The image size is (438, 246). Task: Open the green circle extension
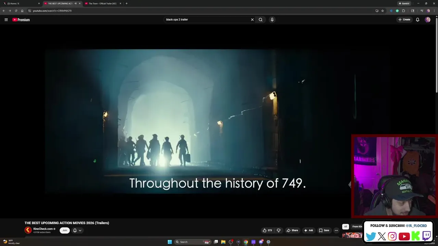[397, 11]
